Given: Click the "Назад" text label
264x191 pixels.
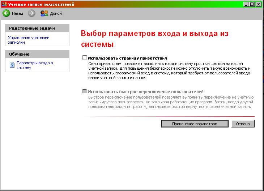Looking at the screenshot, I should tap(17, 13).
